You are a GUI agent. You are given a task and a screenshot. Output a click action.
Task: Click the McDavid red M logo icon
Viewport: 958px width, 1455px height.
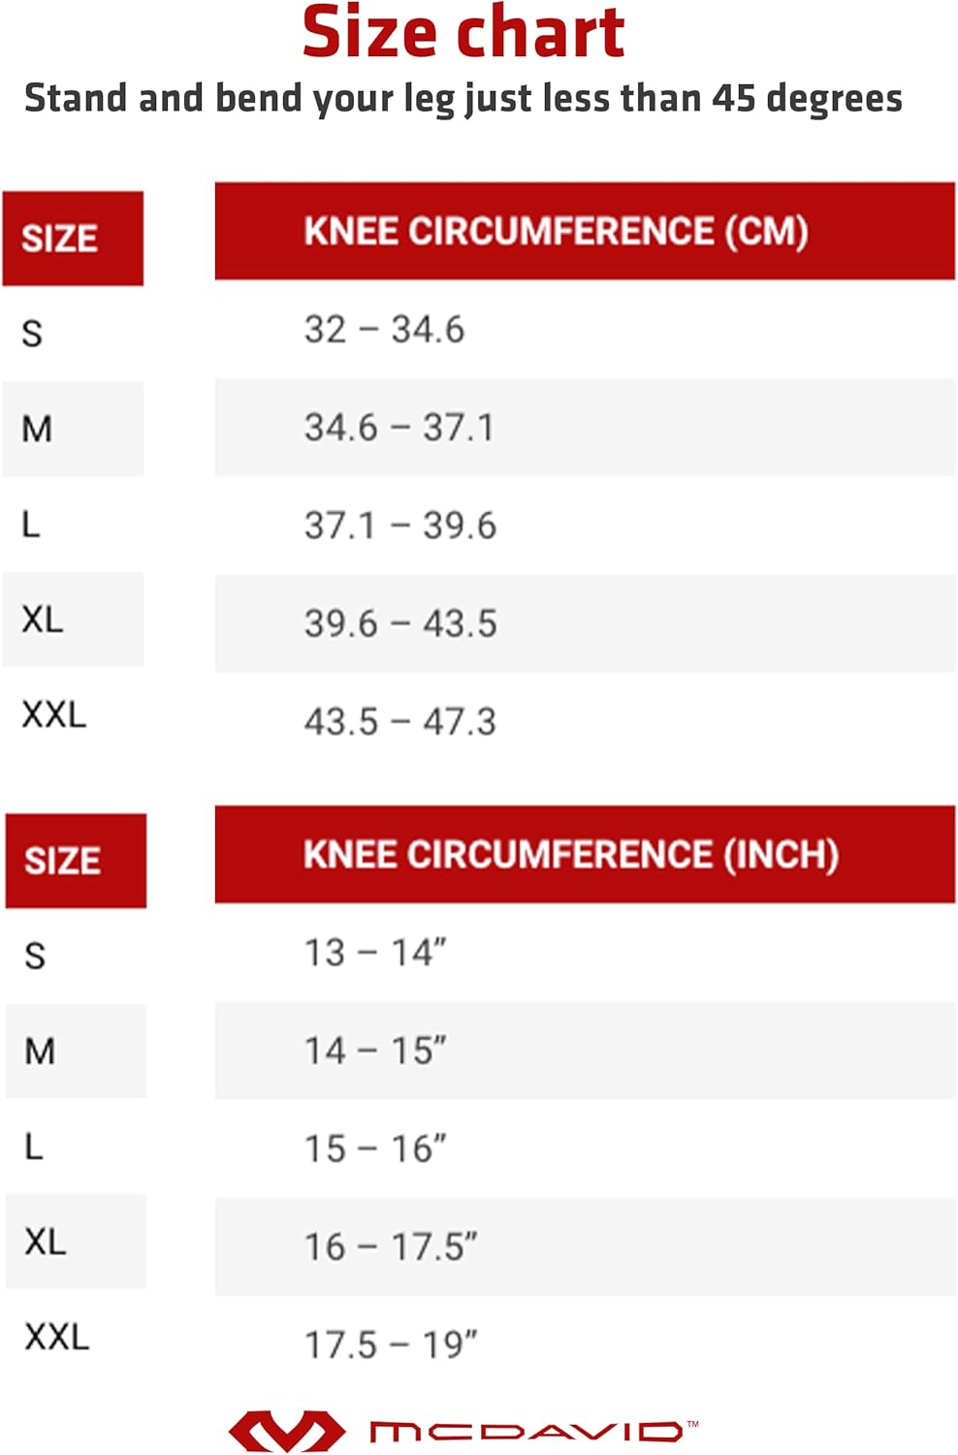(x=286, y=1431)
